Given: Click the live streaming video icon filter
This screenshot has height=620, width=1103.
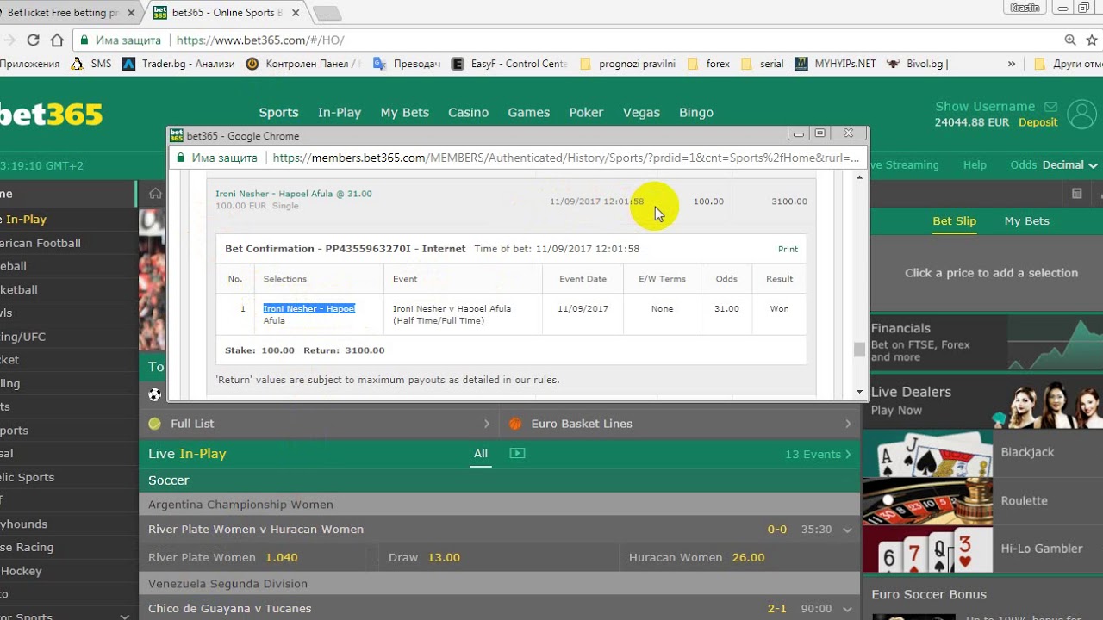Looking at the screenshot, I should pos(517,453).
